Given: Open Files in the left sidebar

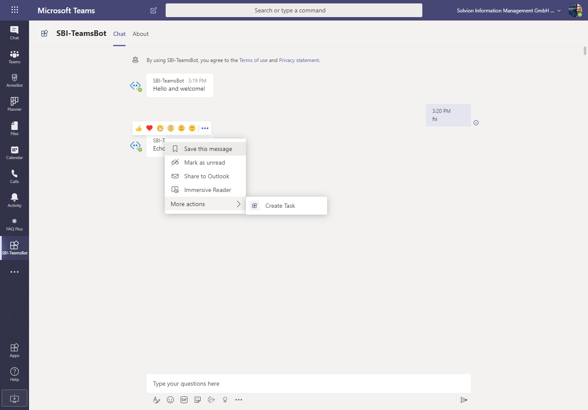Looking at the screenshot, I should tap(15, 128).
